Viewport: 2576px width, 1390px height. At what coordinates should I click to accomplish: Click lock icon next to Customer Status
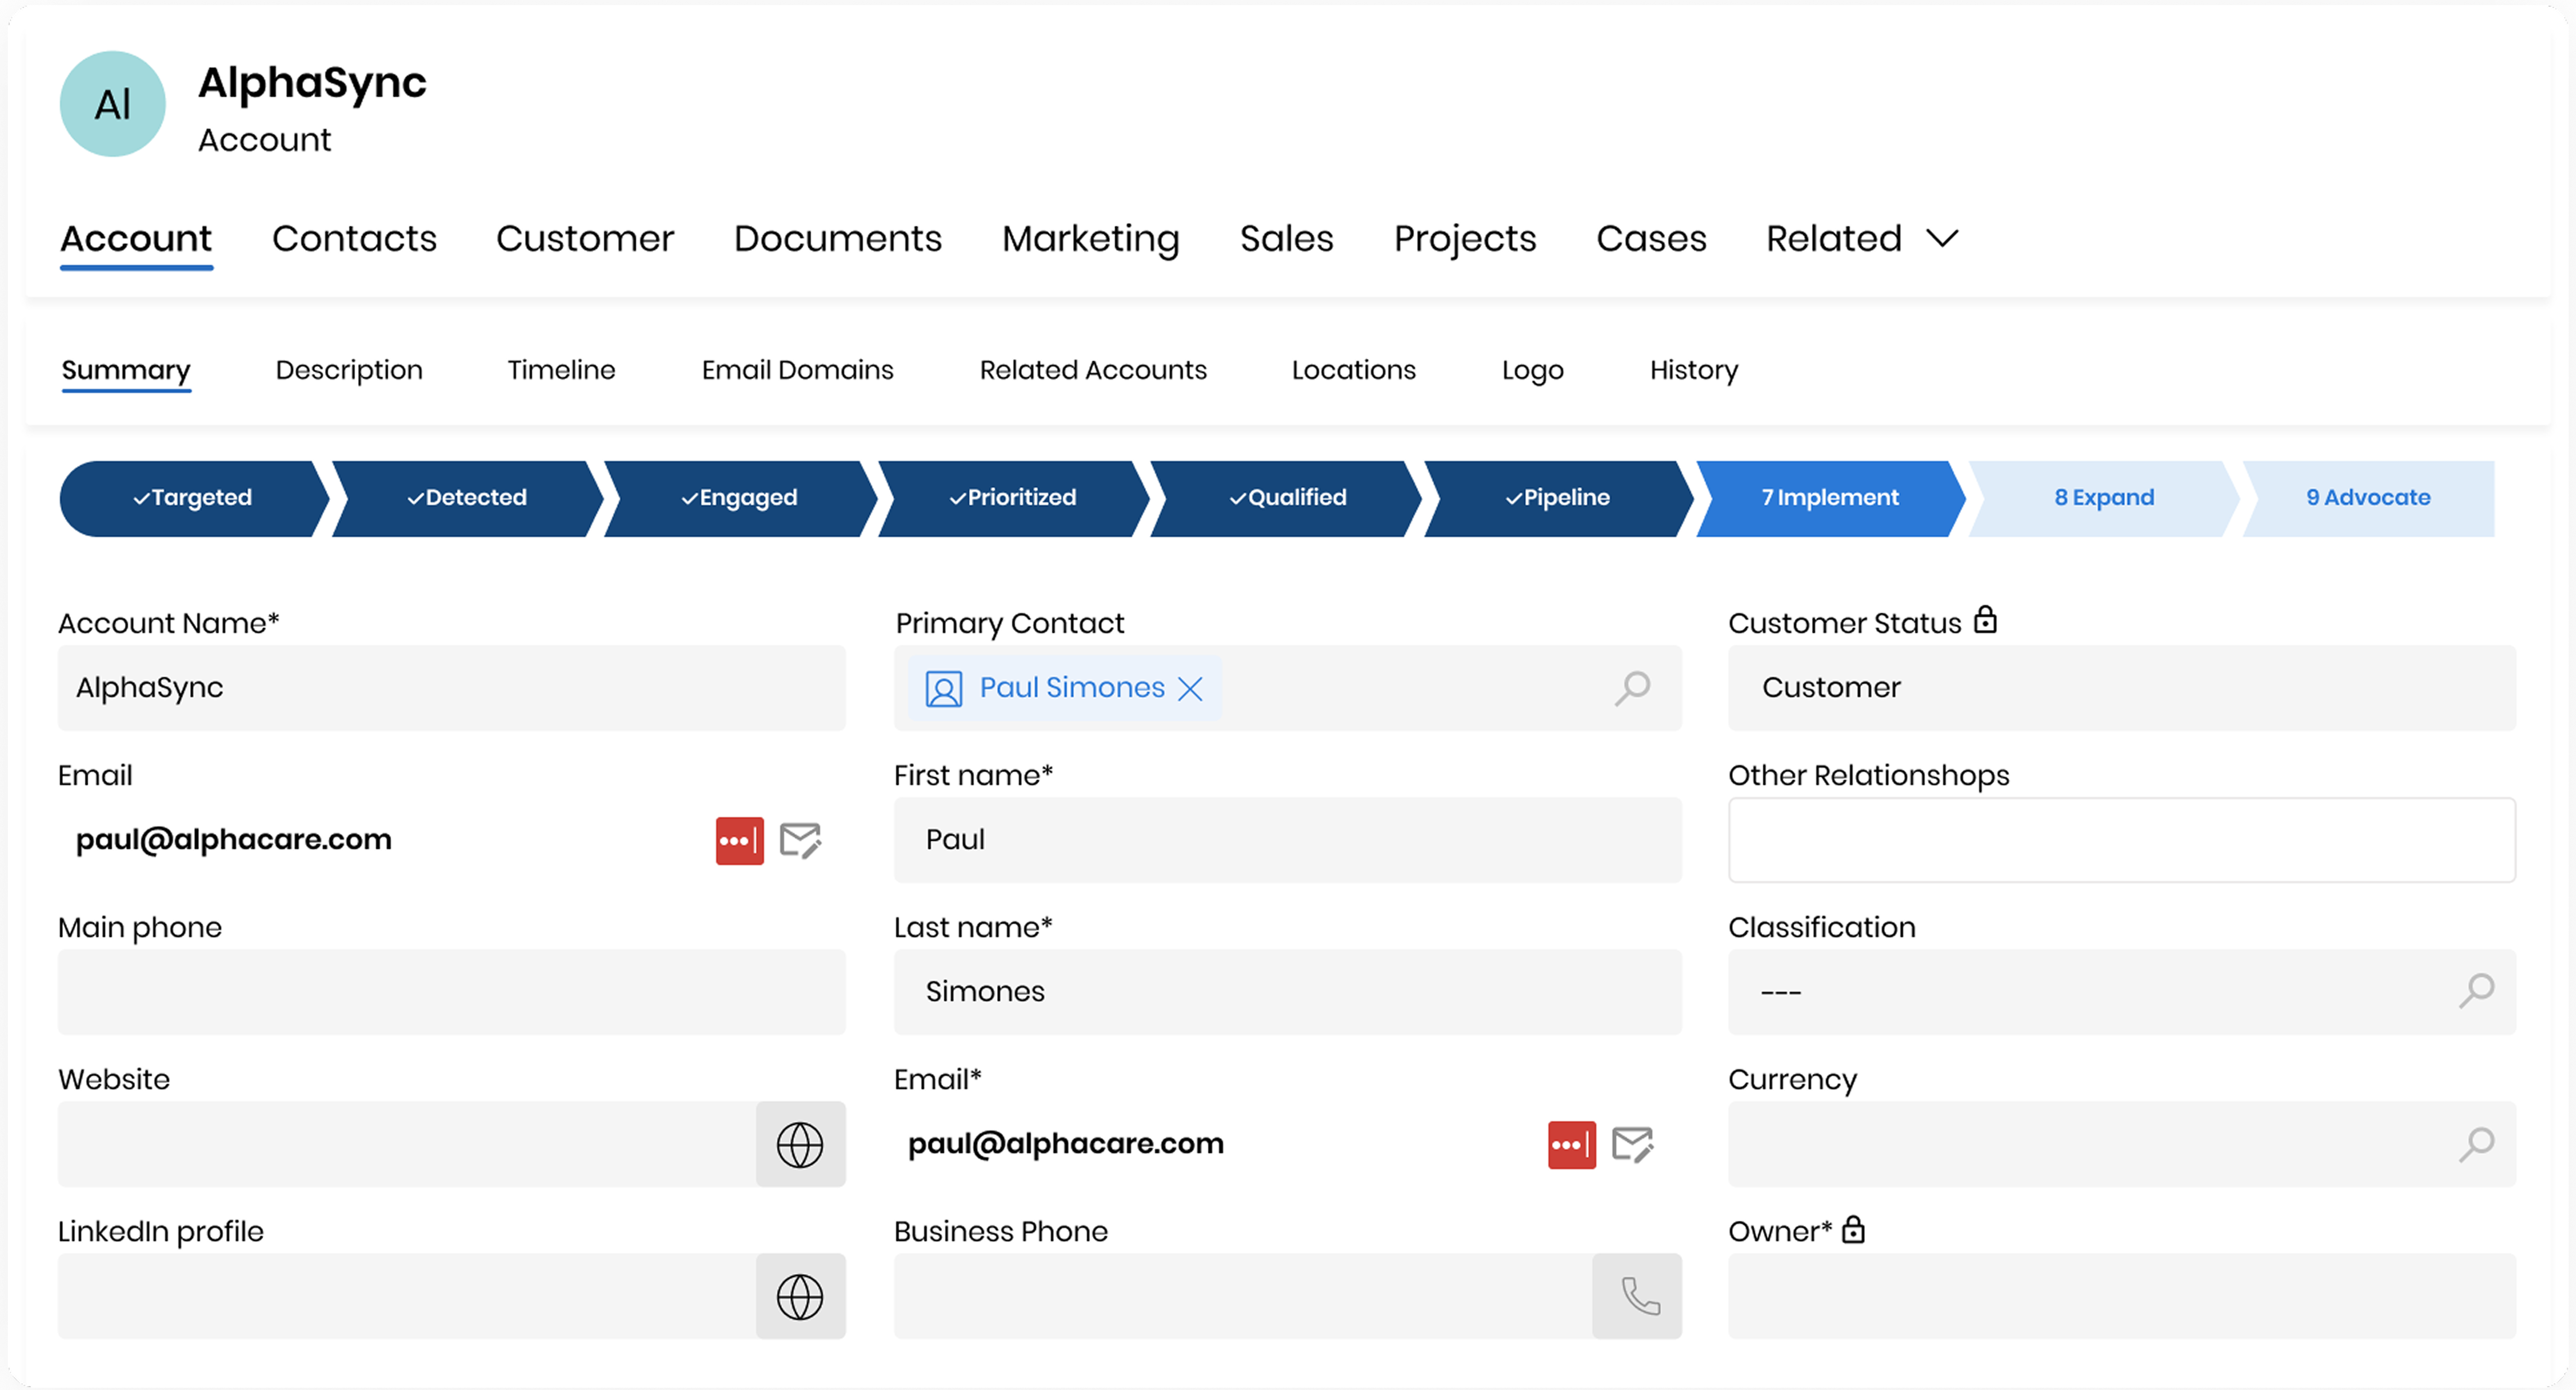click(x=1985, y=620)
